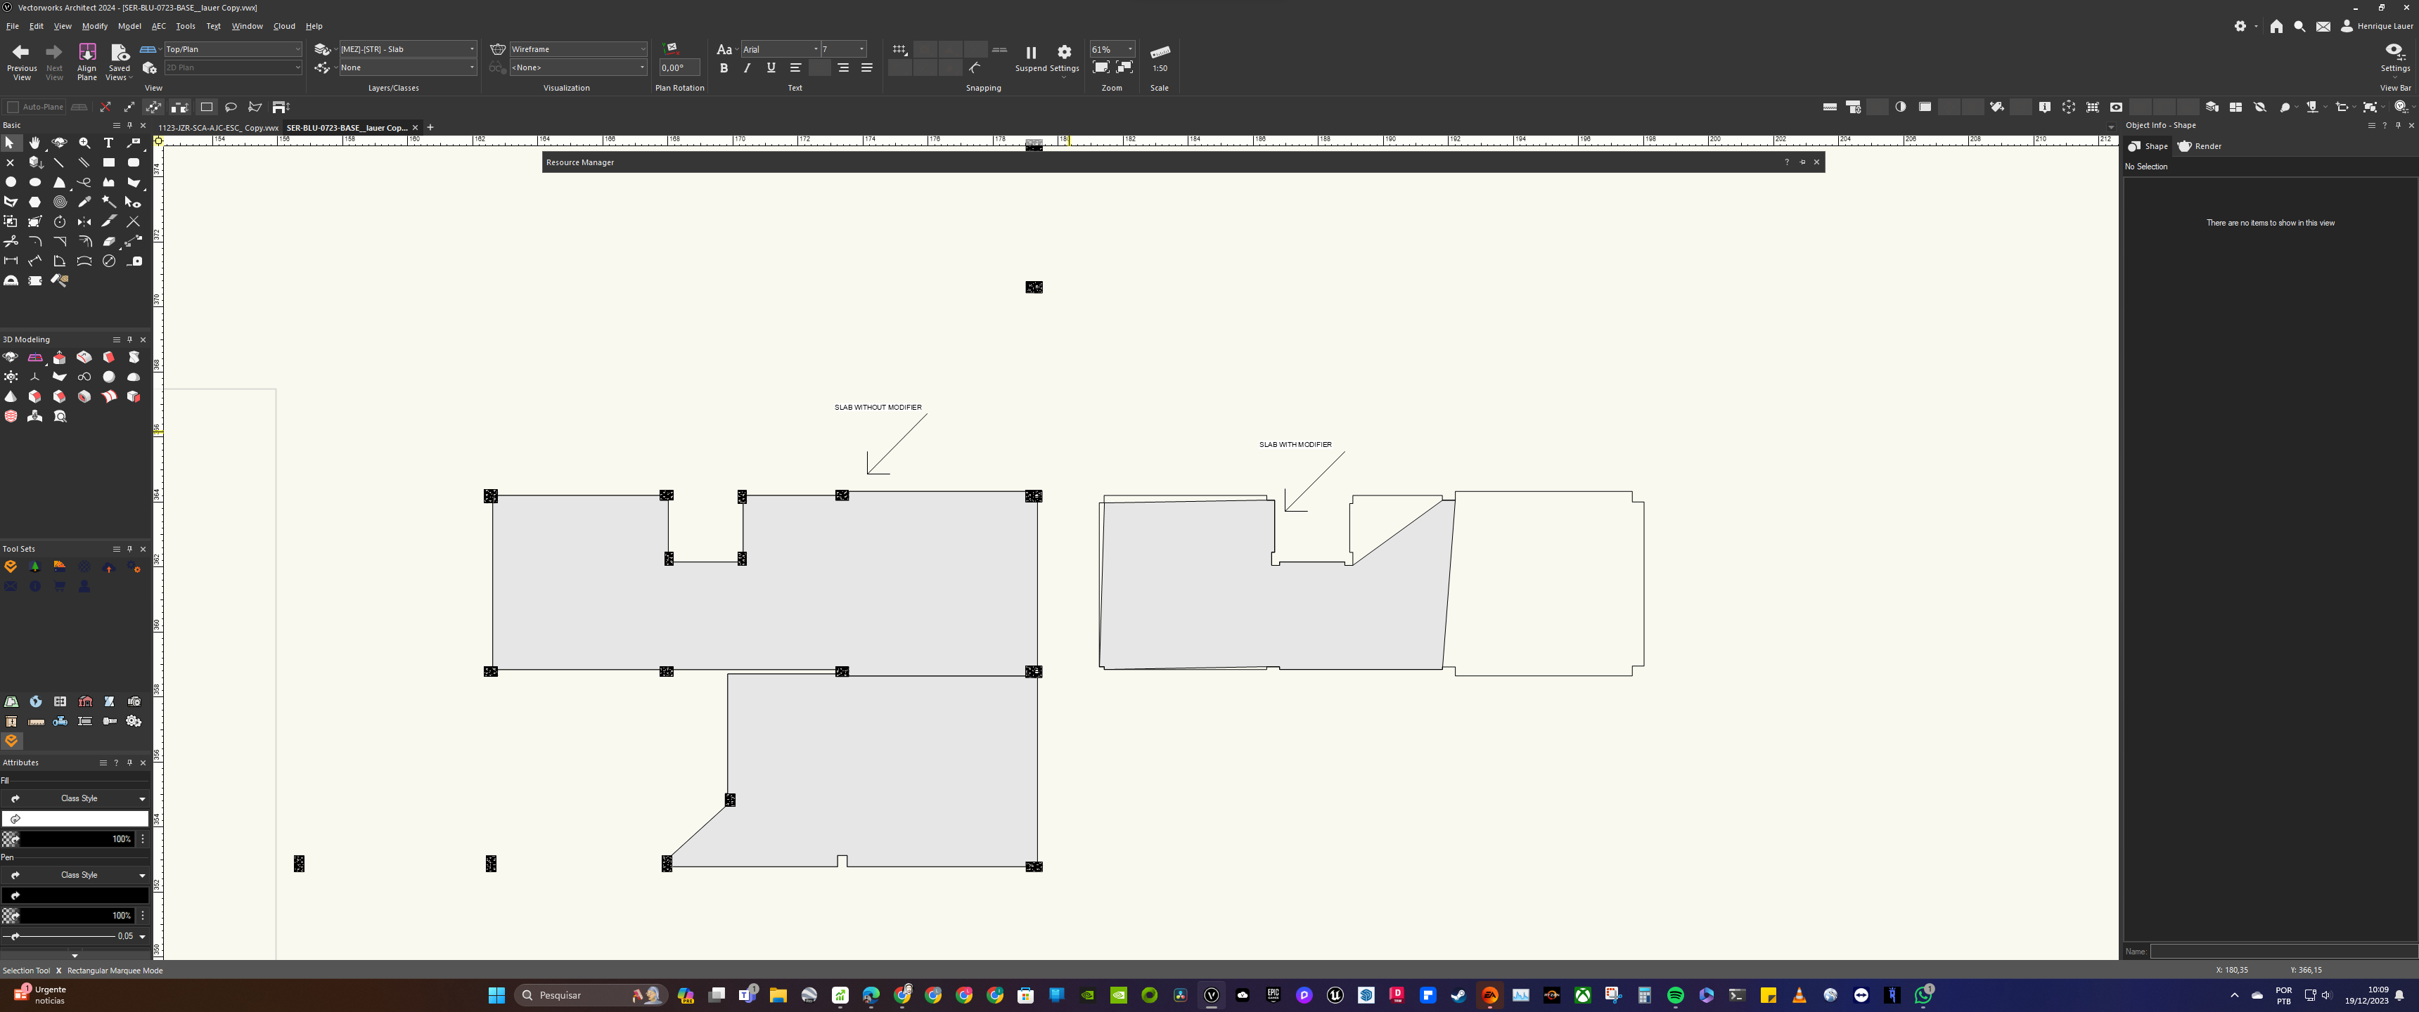Select the Pan tool

(x=34, y=143)
